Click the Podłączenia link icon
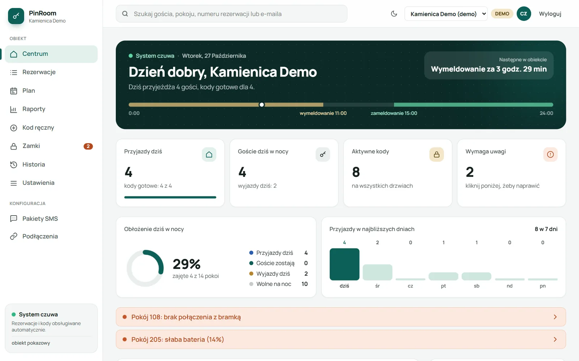Viewport: 579px width, 361px height. click(x=14, y=236)
